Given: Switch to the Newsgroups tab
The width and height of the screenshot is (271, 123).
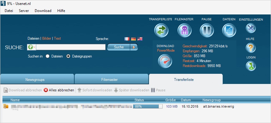Looking at the screenshot, I should tap(37, 79).
